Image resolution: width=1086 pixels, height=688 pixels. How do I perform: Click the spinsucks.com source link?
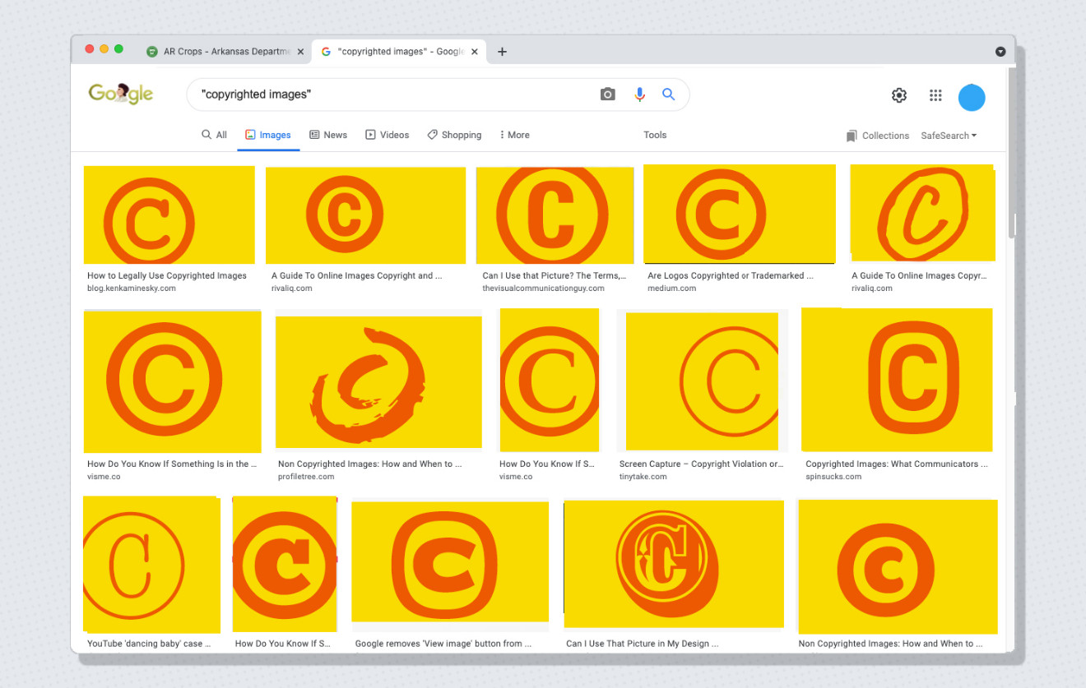pyautogui.click(x=833, y=477)
